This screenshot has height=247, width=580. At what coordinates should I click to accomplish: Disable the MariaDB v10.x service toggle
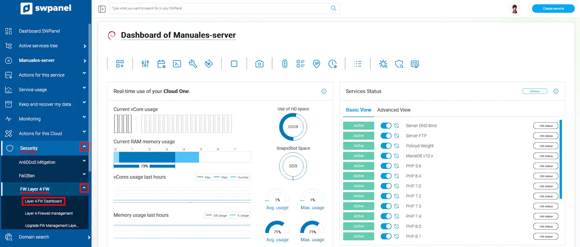point(386,156)
